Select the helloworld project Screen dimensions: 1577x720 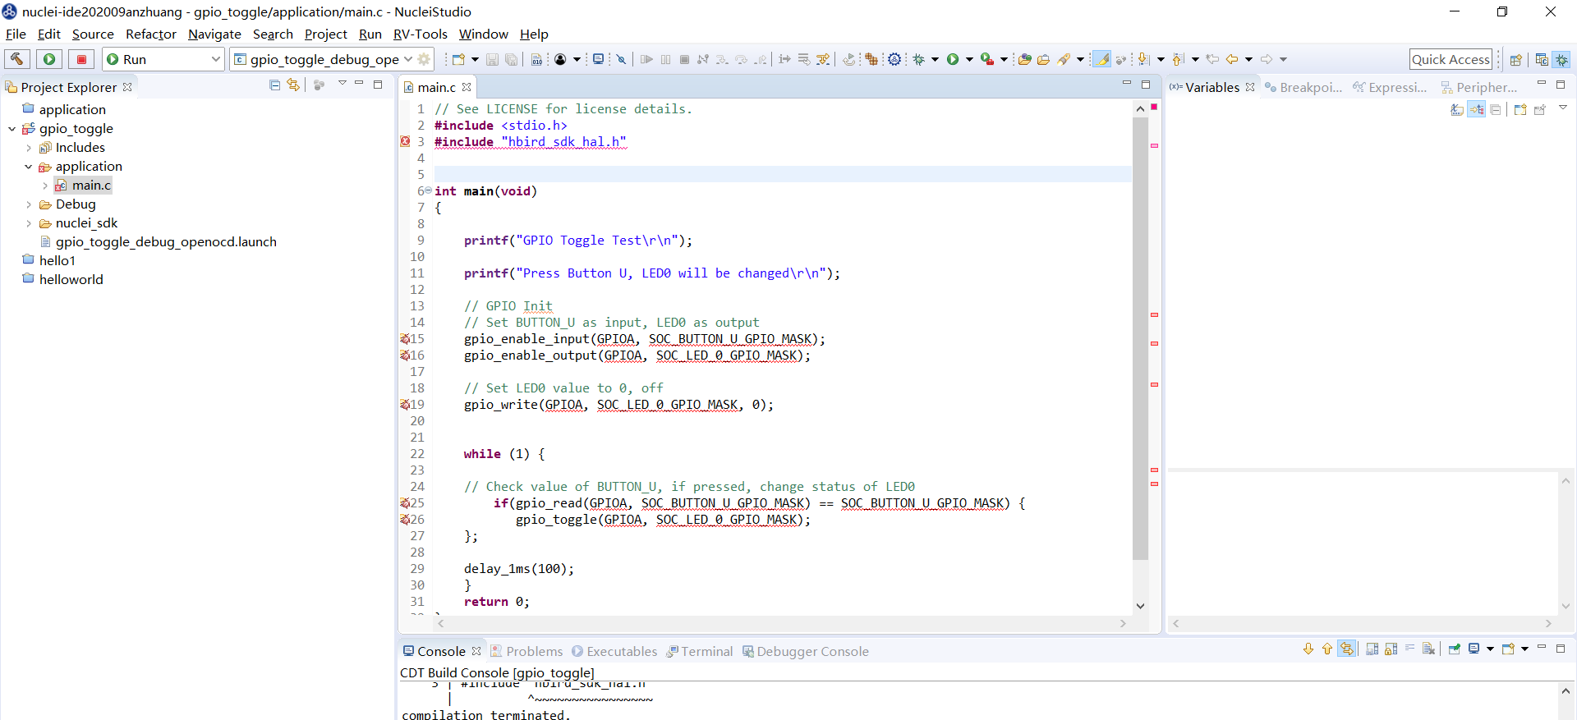[x=71, y=280]
